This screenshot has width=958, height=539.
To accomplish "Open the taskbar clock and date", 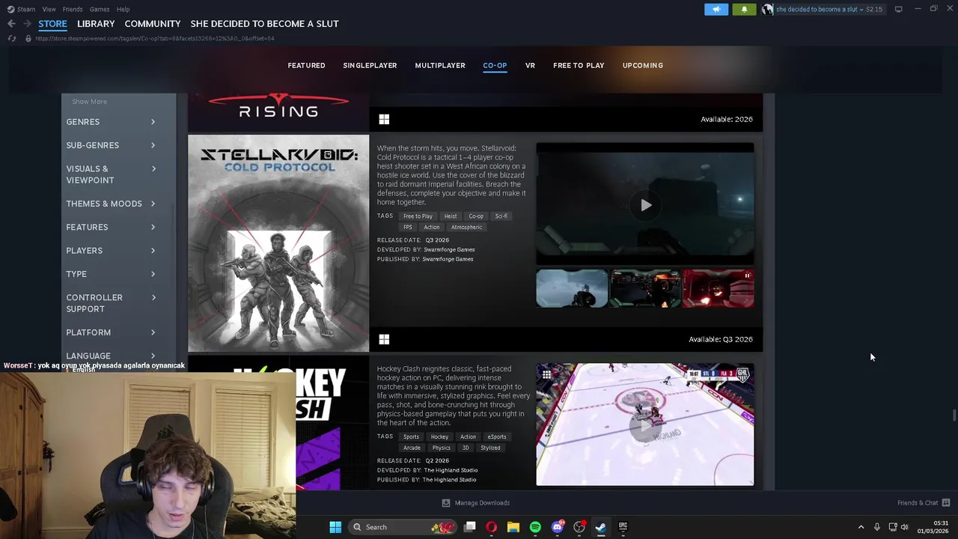I will [x=933, y=527].
